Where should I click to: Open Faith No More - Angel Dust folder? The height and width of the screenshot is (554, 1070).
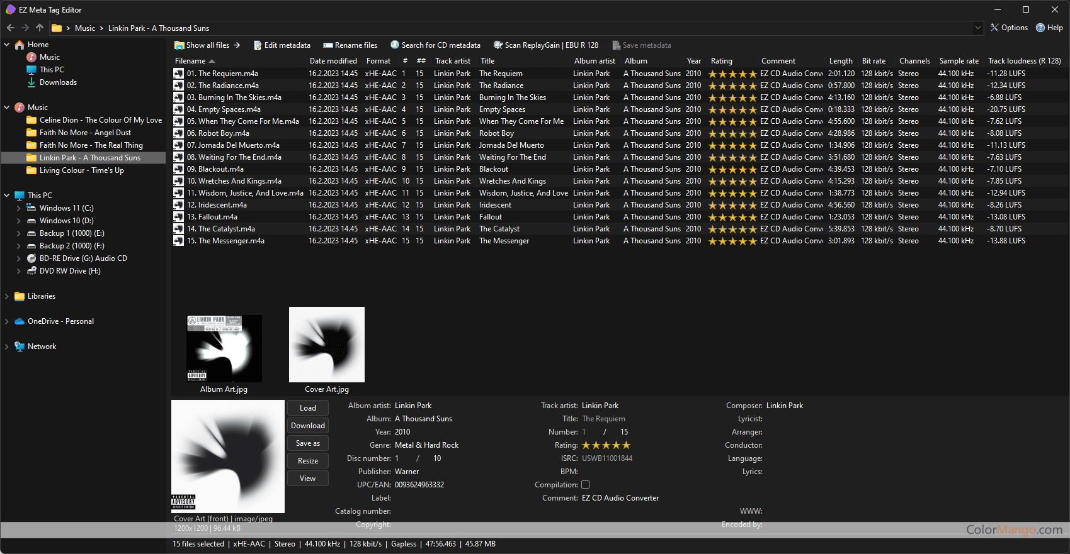[85, 133]
